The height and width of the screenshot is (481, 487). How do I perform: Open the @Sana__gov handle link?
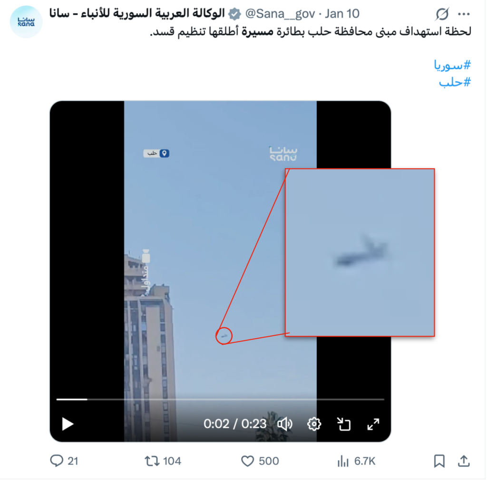(281, 14)
